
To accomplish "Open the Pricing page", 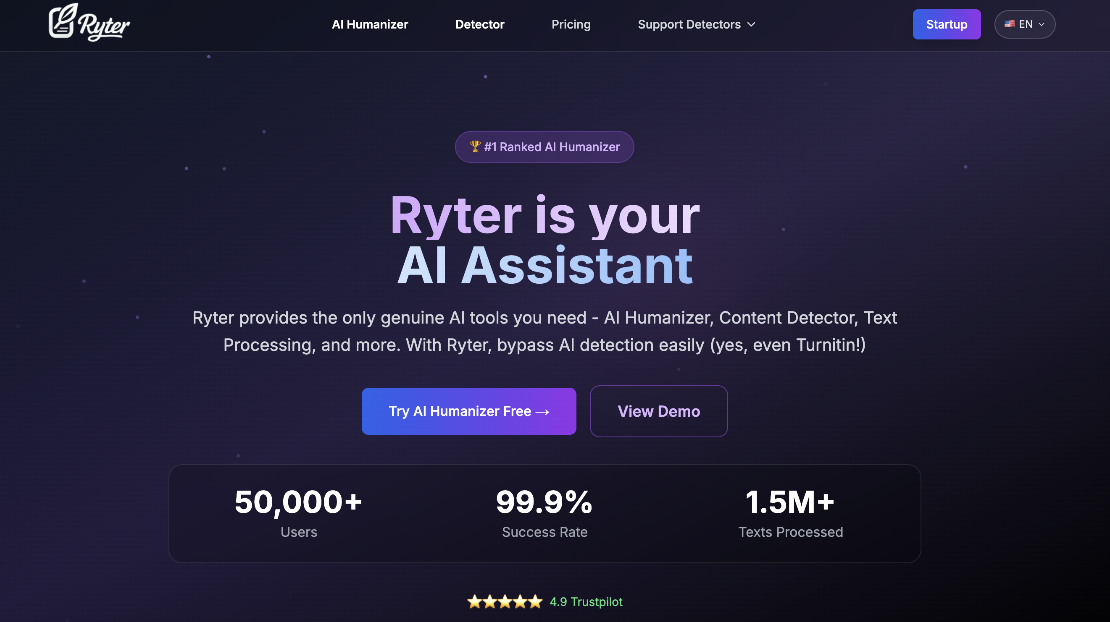I will [x=571, y=24].
